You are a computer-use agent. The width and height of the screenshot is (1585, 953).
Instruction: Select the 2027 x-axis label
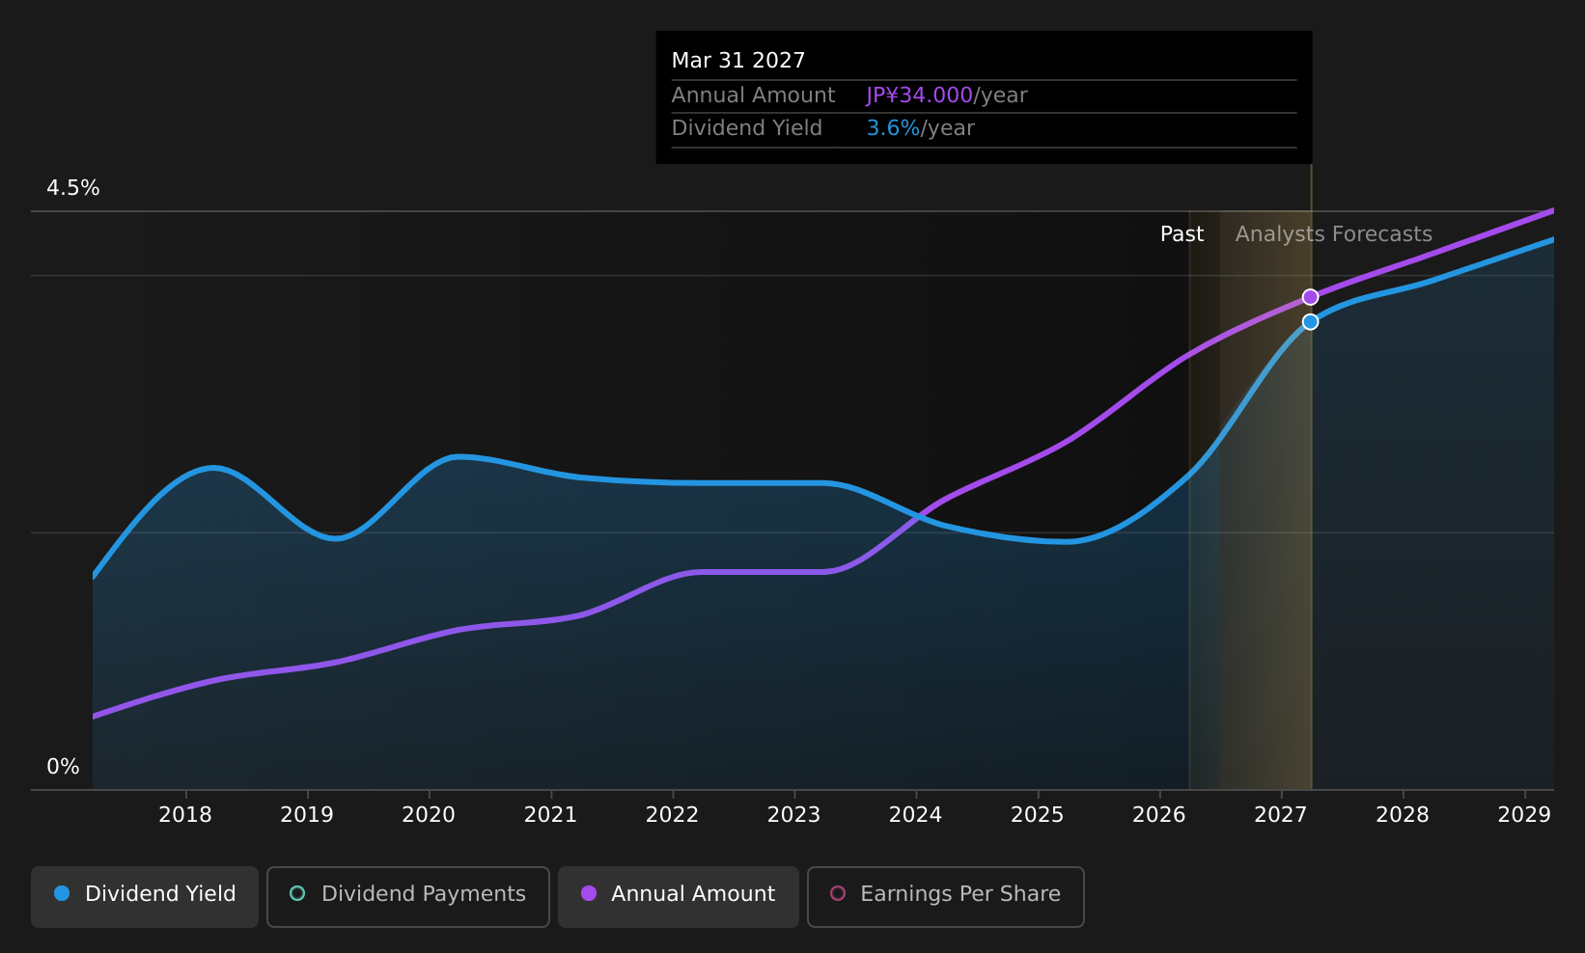pos(1280,815)
